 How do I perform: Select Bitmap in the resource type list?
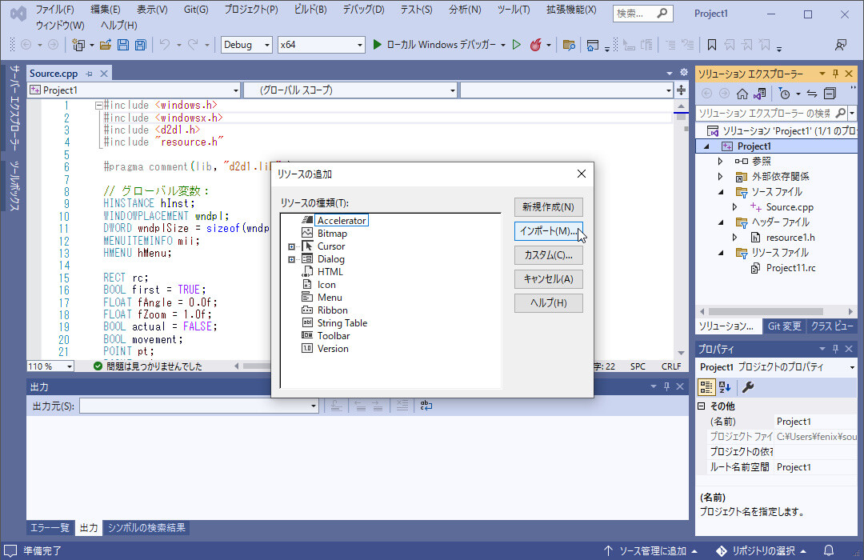click(332, 234)
